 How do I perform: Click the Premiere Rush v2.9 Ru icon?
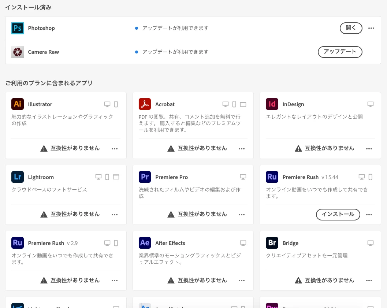point(18,243)
